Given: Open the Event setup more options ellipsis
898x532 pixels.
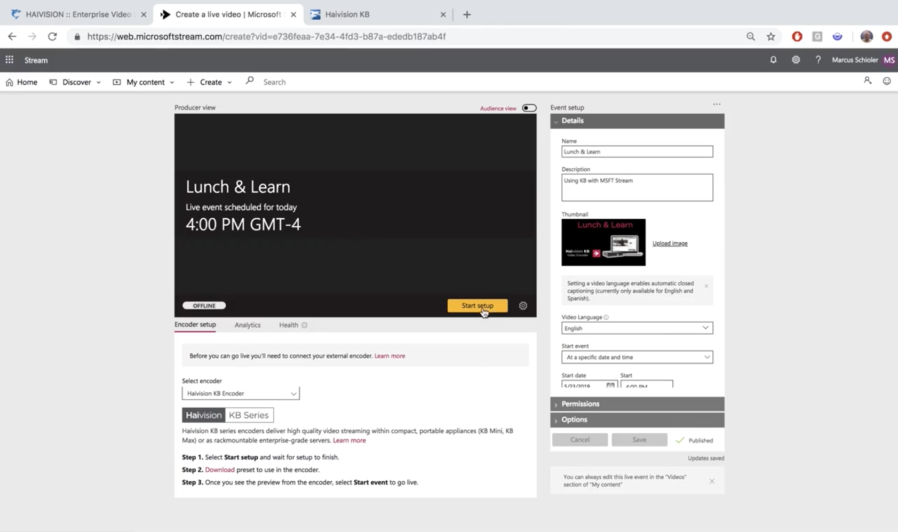Looking at the screenshot, I should pos(717,105).
